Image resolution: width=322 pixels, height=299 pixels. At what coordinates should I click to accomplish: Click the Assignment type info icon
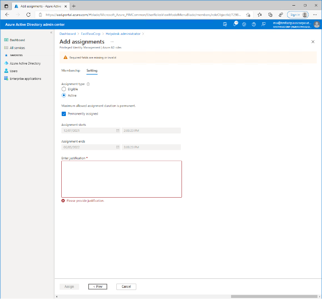(88, 84)
